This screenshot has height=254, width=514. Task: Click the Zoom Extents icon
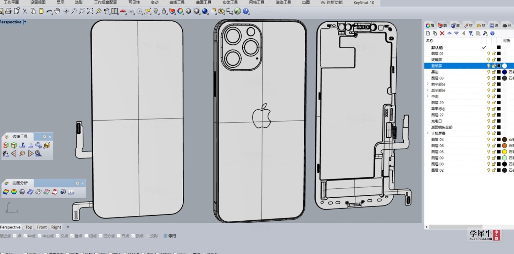pos(90,11)
